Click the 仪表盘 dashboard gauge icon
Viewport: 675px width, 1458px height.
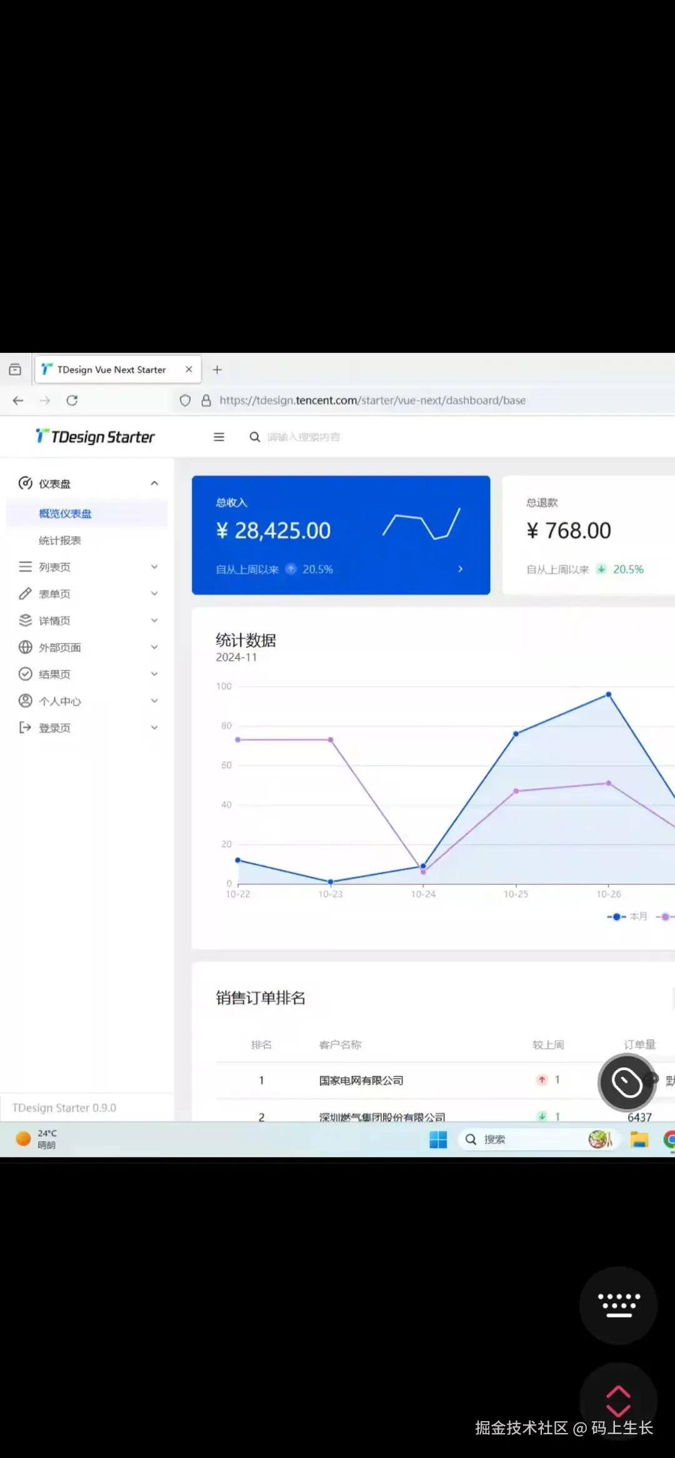click(x=26, y=483)
